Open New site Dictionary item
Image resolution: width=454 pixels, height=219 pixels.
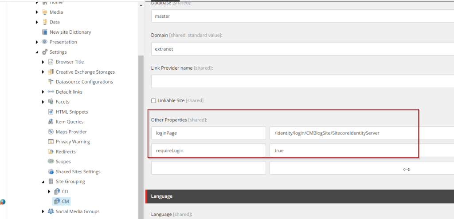pyautogui.click(x=70, y=32)
